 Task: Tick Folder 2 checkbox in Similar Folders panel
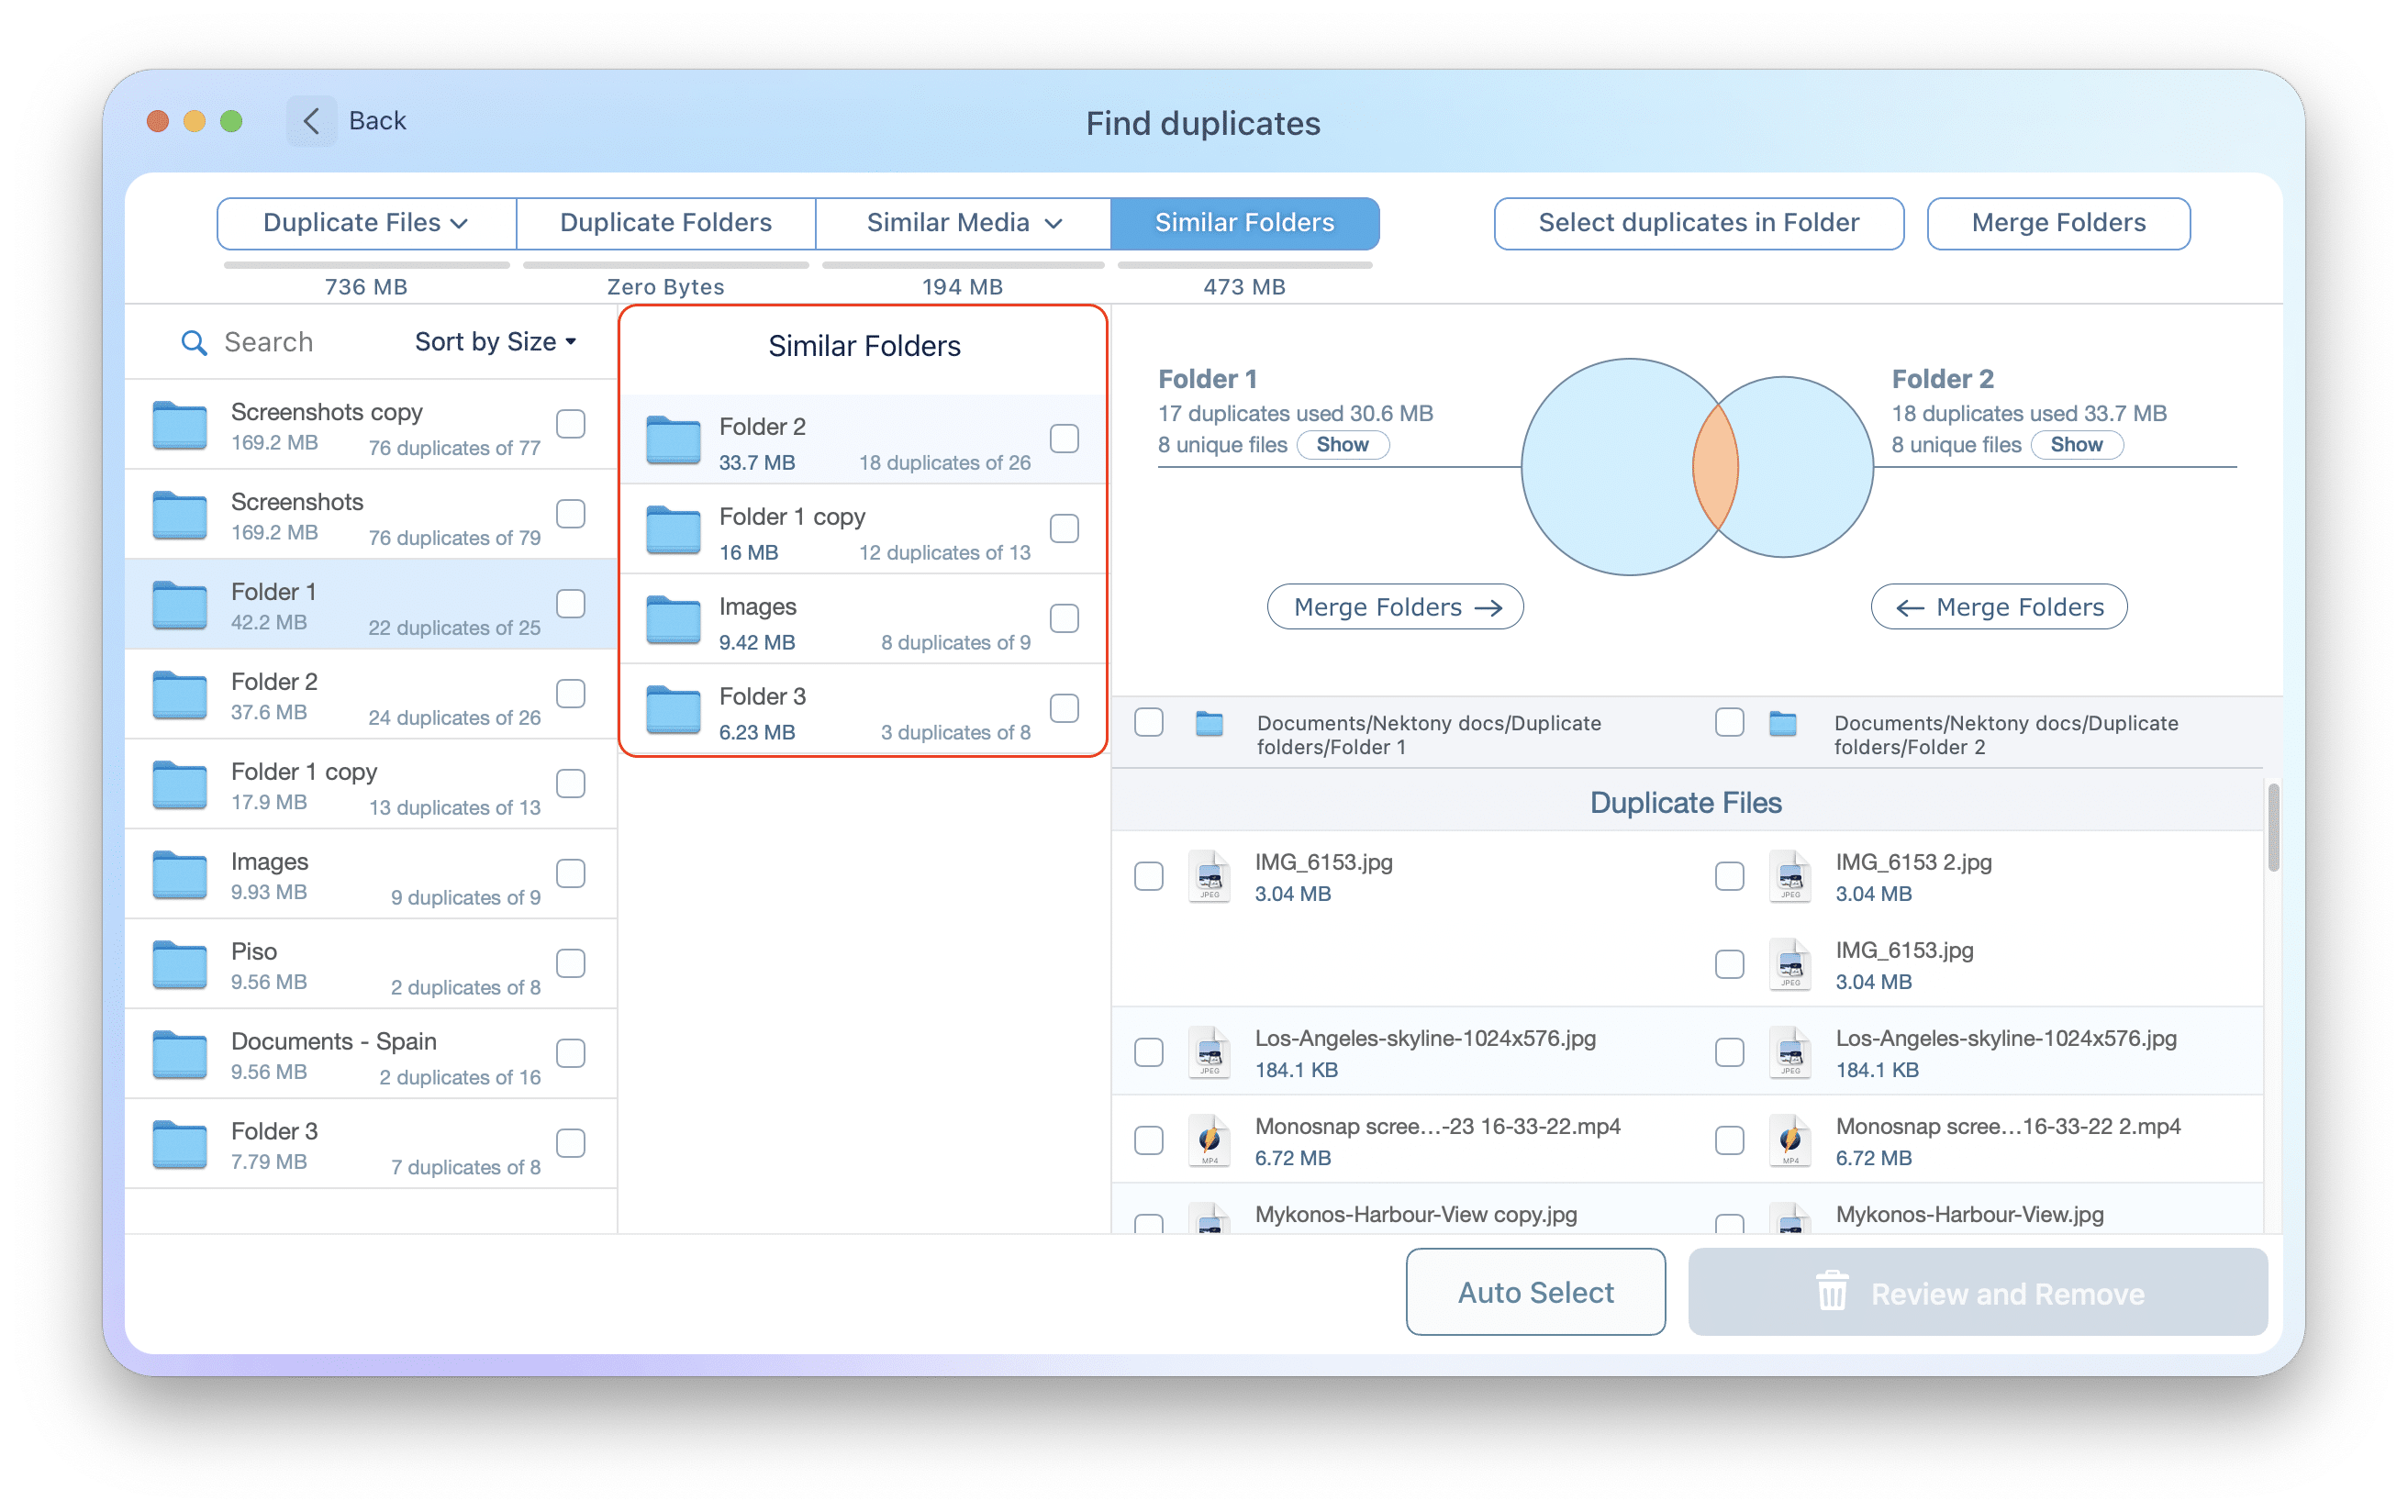coord(1064,438)
